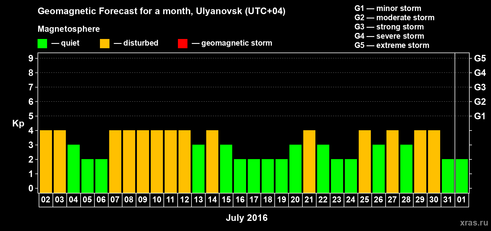Click the July 2016 month label

247,218
